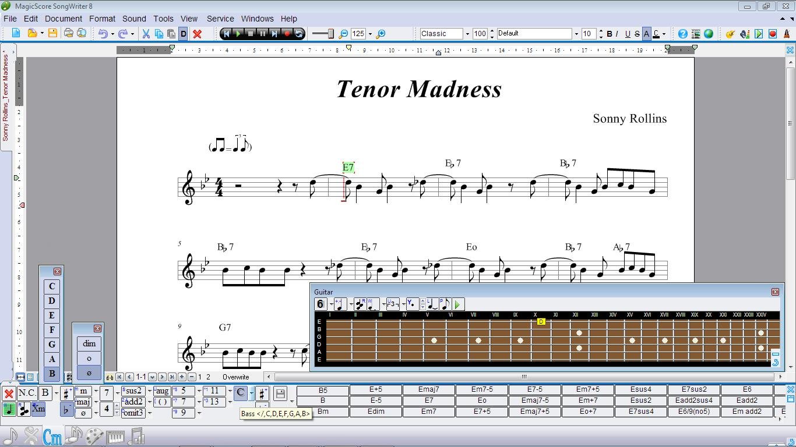
Task: Click the zoom in magnifier icon
Action: pyautogui.click(x=381, y=34)
